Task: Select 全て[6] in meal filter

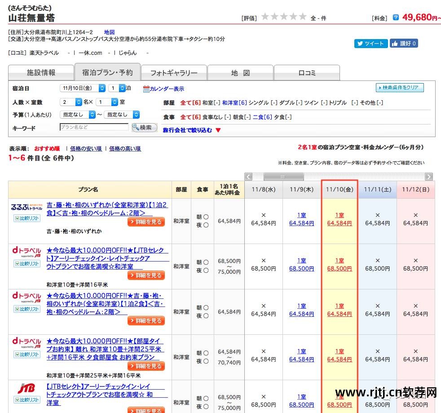Action: [190, 117]
